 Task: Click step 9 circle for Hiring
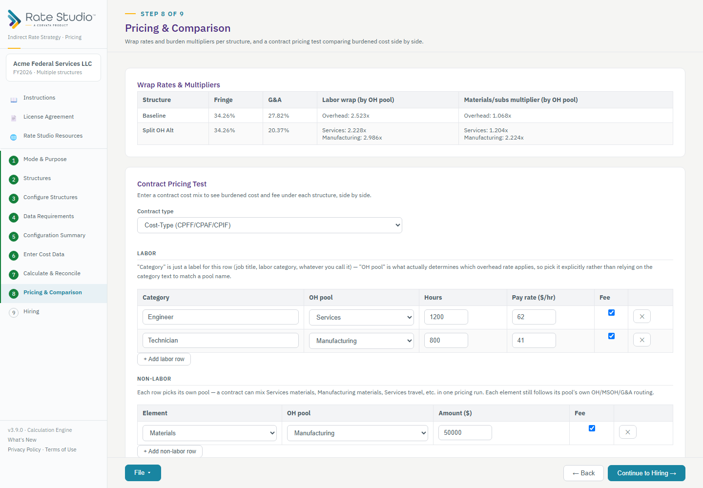(x=14, y=313)
